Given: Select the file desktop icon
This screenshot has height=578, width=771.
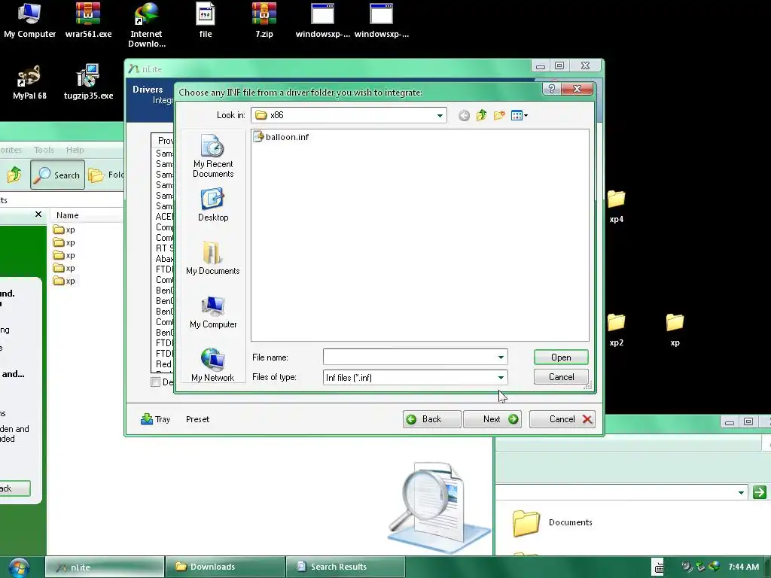Looking at the screenshot, I should (206, 20).
